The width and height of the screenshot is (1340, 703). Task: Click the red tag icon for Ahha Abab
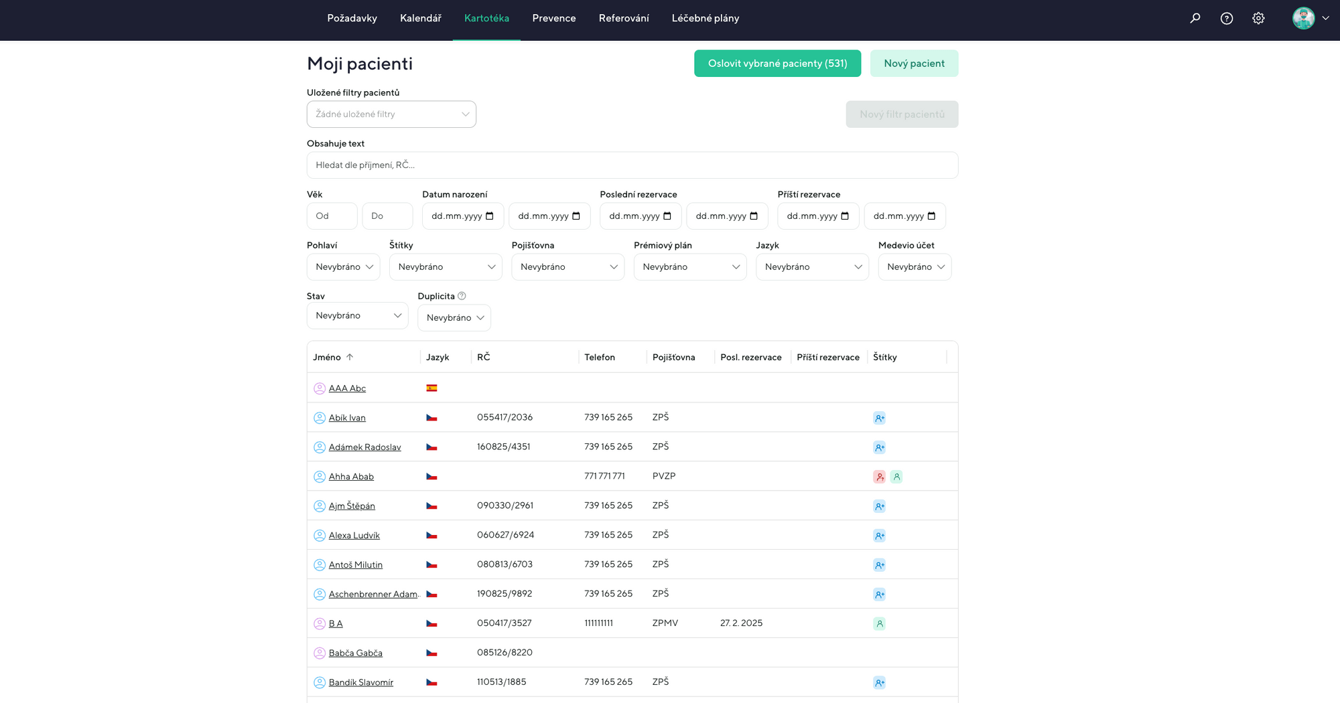[879, 477]
